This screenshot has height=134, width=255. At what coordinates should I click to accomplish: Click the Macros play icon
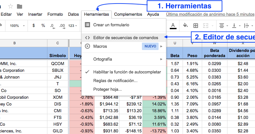87,46
